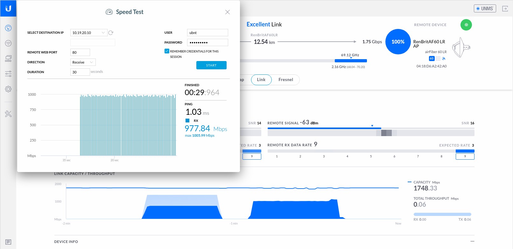Image resolution: width=513 pixels, height=249 pixels.
Task: Click the UNMS button
Action: (485, 9)
